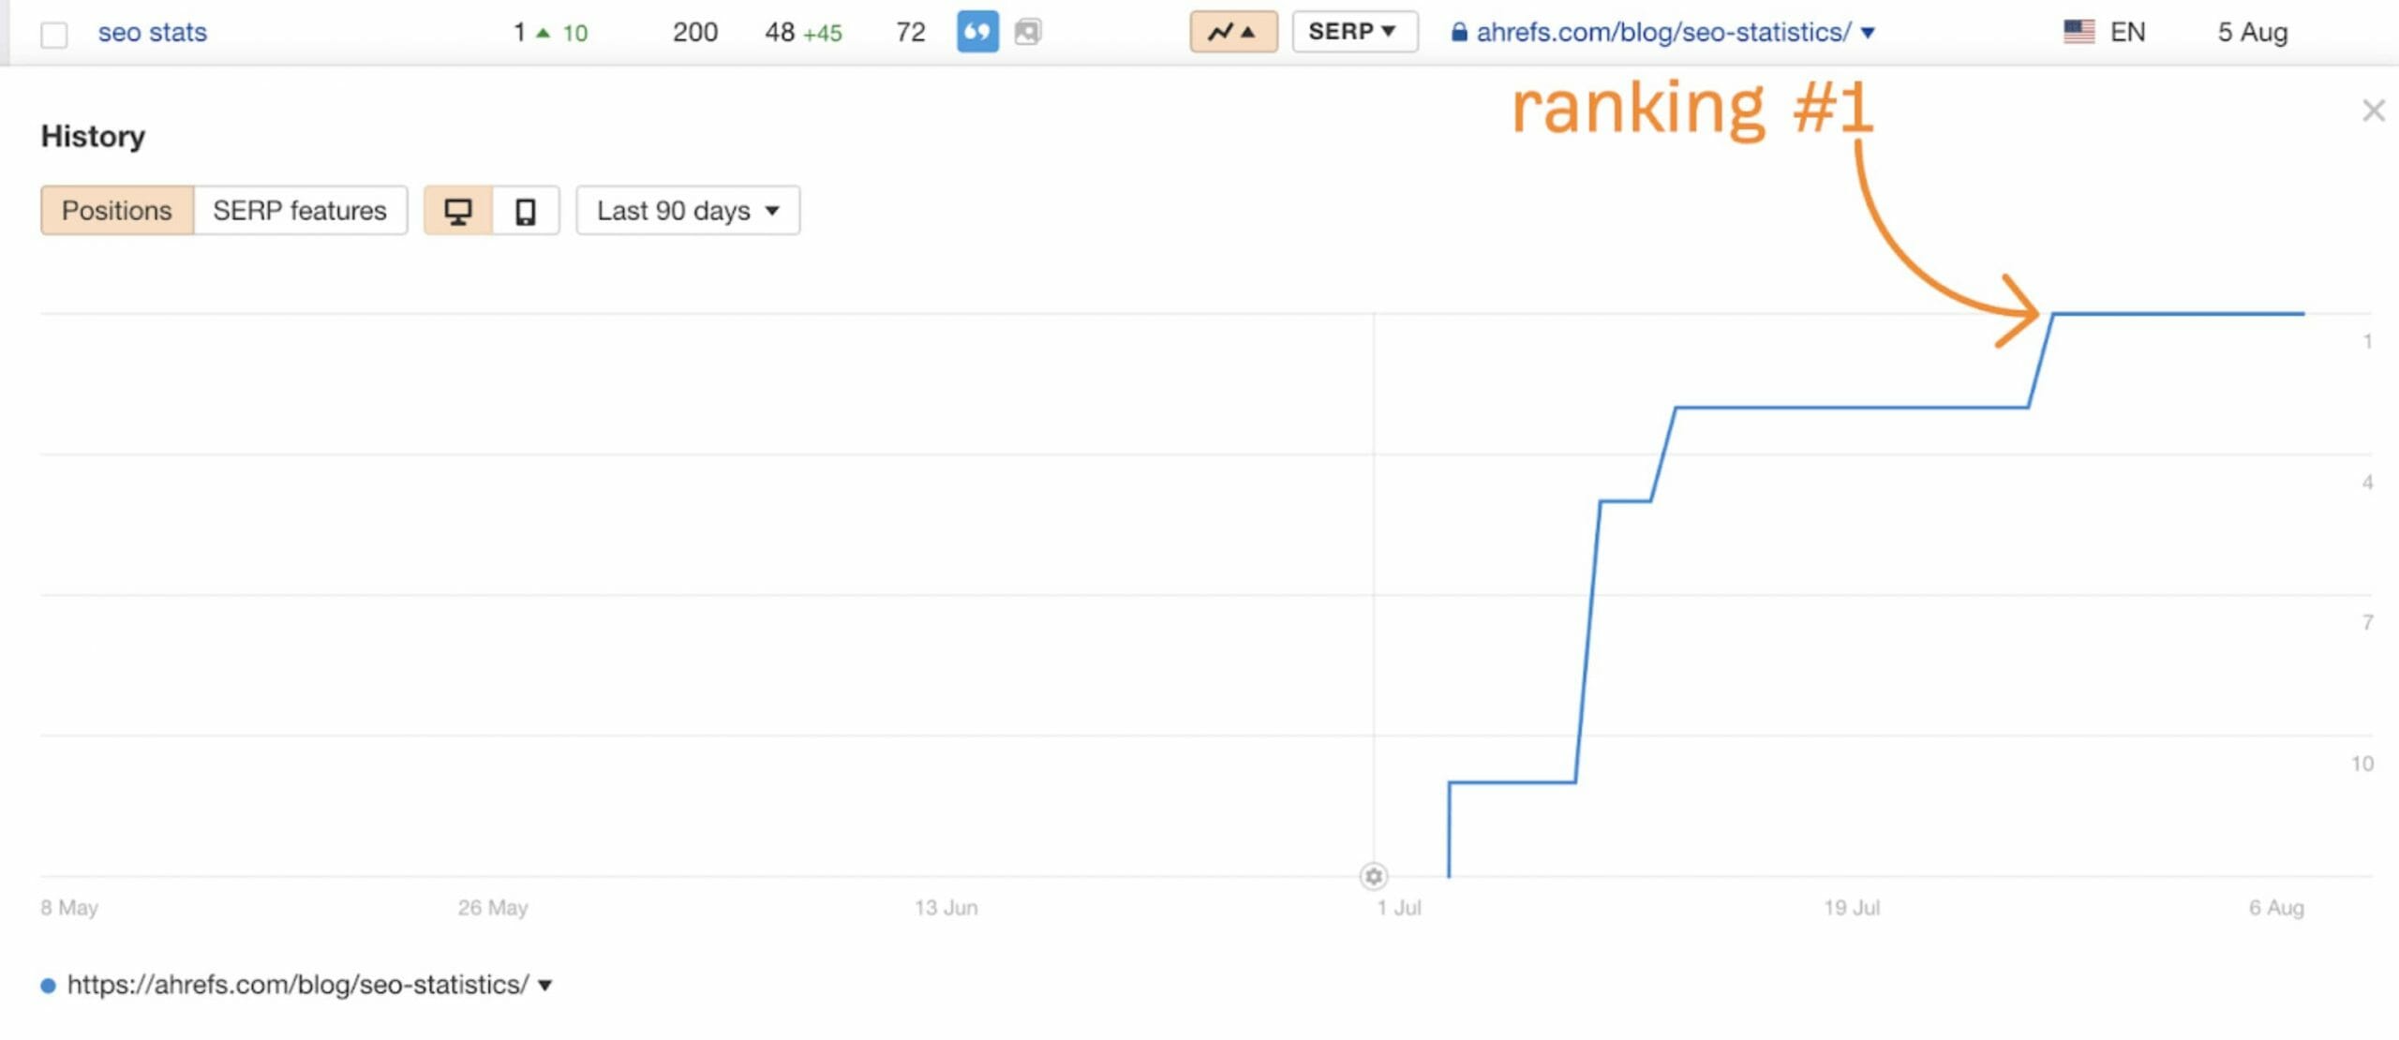Open ahrefs.com/blog/seo-statistics/ link in row
This screenshot has width=2399, height=1040.
[1662, 33]
